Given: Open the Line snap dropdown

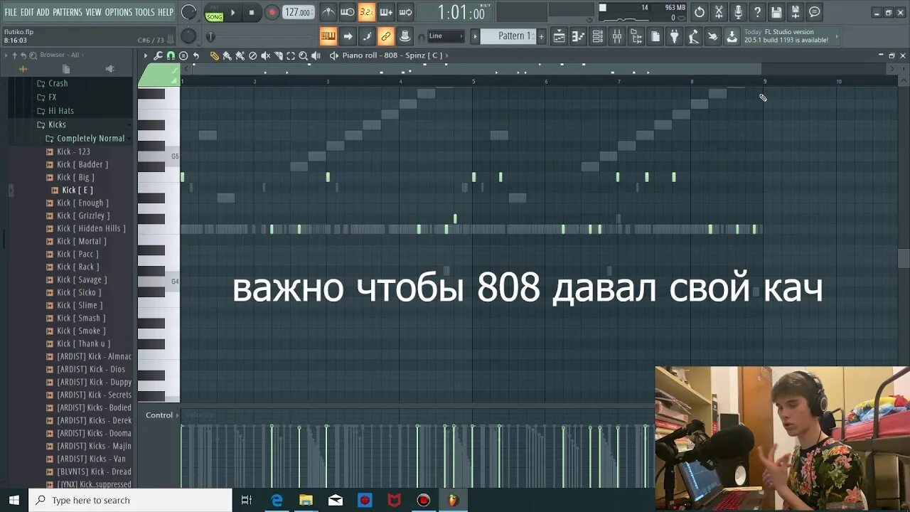Looking at the screenshot, I should (x=448, y=36).
